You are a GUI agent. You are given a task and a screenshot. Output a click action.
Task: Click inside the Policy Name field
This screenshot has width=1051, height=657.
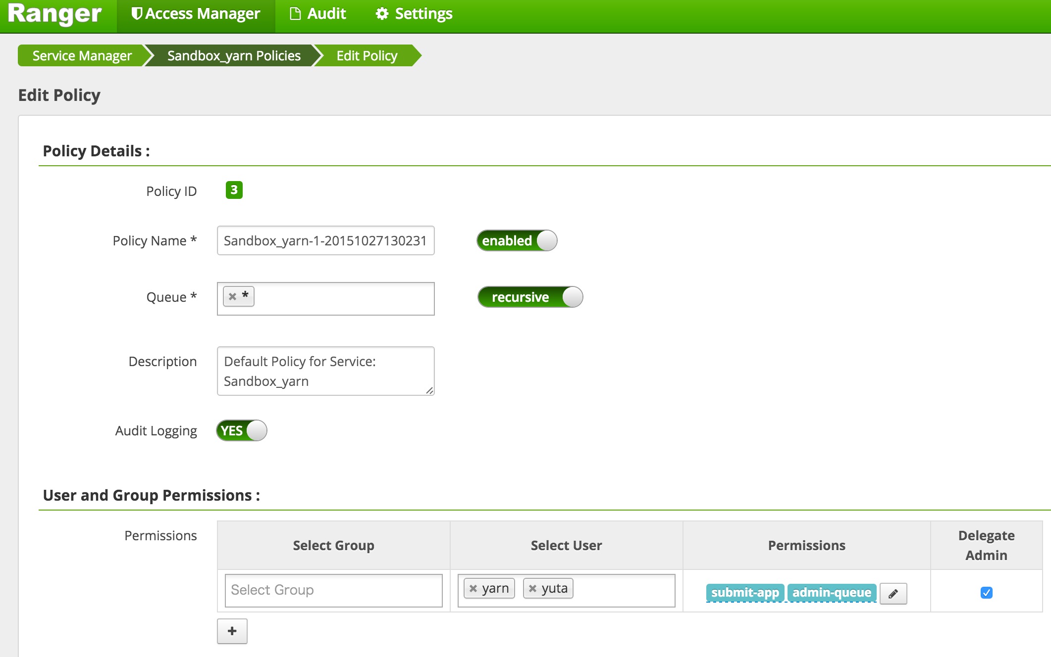point(325,241)
